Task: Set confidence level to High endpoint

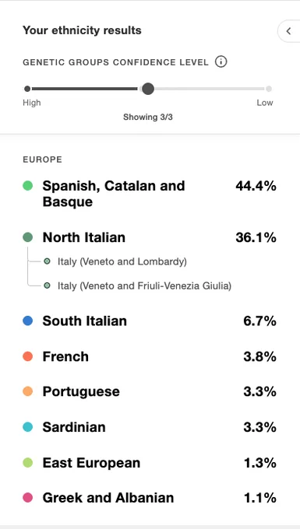Action: (27, 89)
